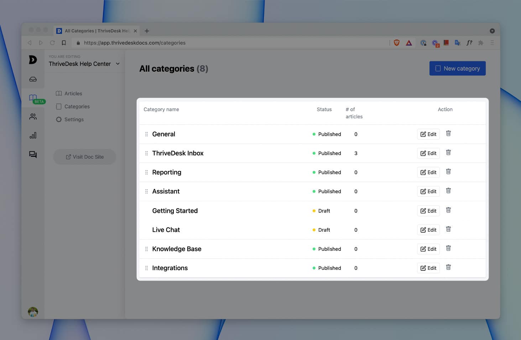Image resolution: width=521 pixels, height=340 pixels.
Task: Click the browser forward arrow
Action: [x=41, y=43]
